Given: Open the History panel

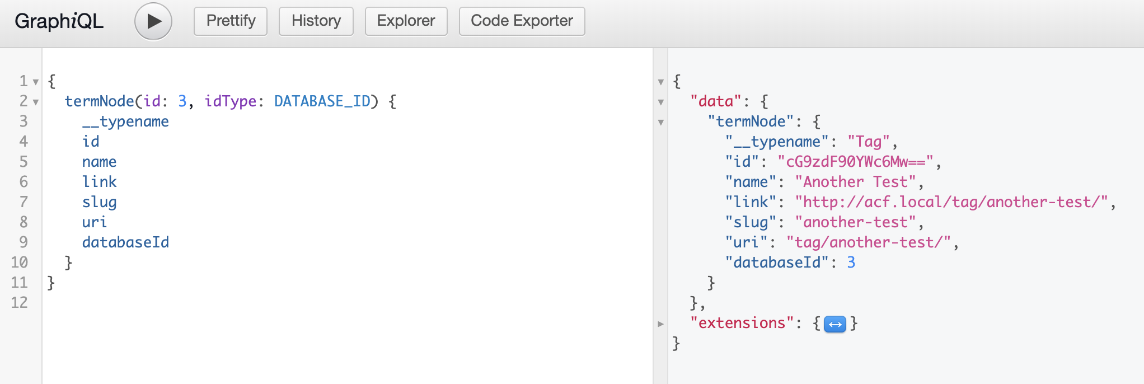Looking at the screenshot, I should (316, 21).
